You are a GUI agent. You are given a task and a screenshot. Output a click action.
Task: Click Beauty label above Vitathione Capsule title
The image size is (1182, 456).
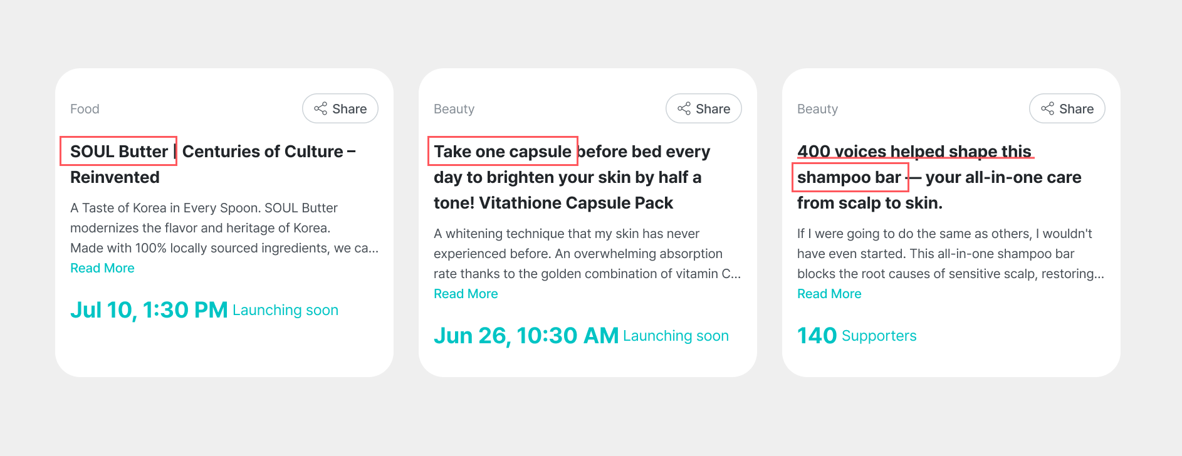click(454, 109)
